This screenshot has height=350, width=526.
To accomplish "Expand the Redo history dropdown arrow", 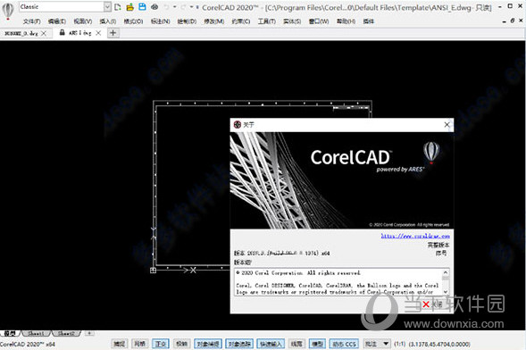I will click(x=191, y=7).
